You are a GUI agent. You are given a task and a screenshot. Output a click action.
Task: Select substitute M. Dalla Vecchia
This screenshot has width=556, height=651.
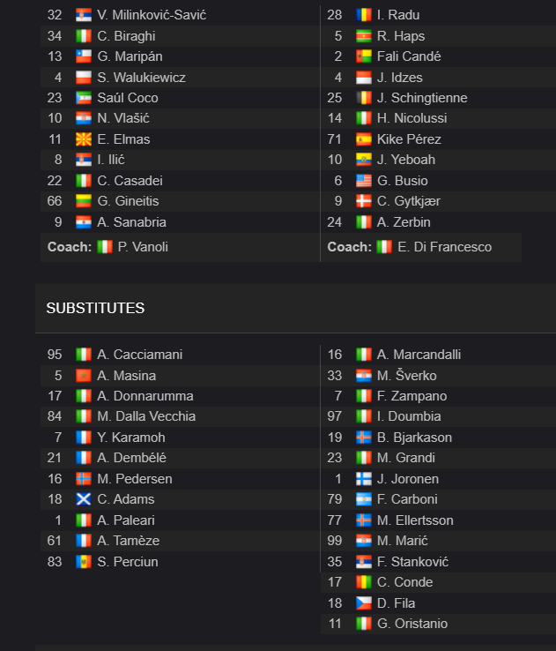146,416
